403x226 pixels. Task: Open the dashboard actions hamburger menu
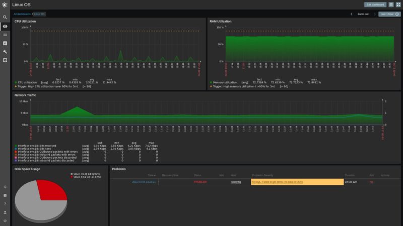point(391,5)
